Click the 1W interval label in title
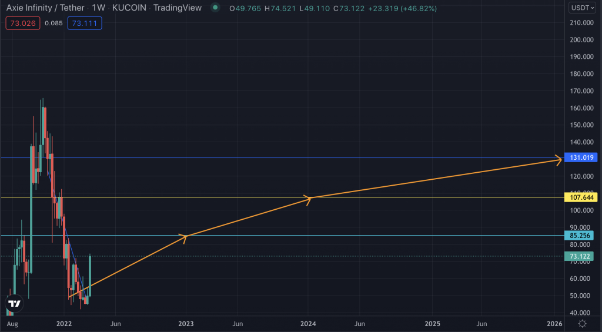 pos(98,8)
